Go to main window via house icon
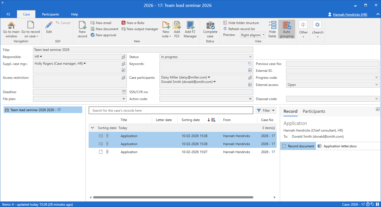 11,29
